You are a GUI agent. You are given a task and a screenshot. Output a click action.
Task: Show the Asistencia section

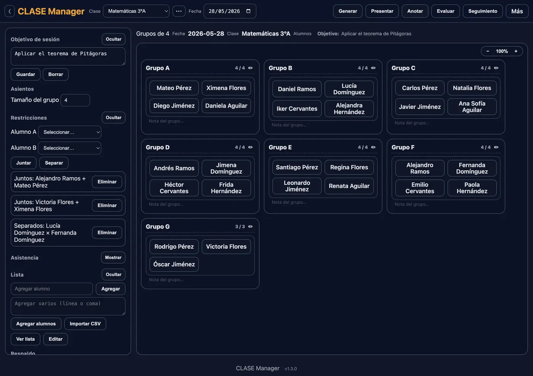[x=113, y=257]
